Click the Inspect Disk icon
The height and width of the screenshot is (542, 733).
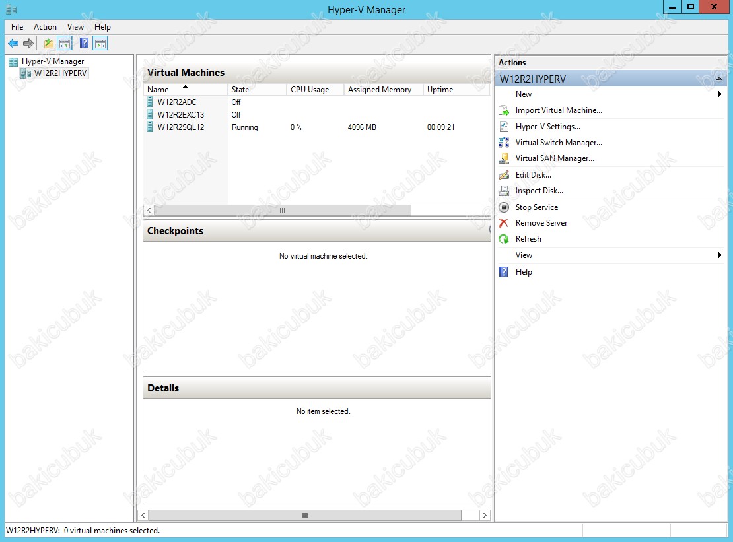504,191
